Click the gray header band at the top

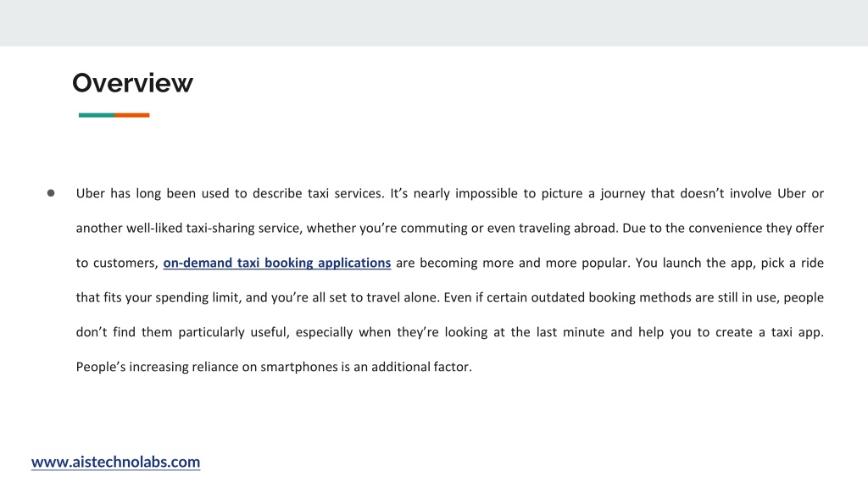[x=434, y=23]
